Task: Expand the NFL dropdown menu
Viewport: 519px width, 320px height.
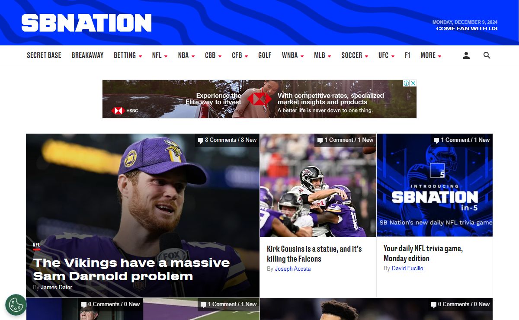Action: [160, 55]
